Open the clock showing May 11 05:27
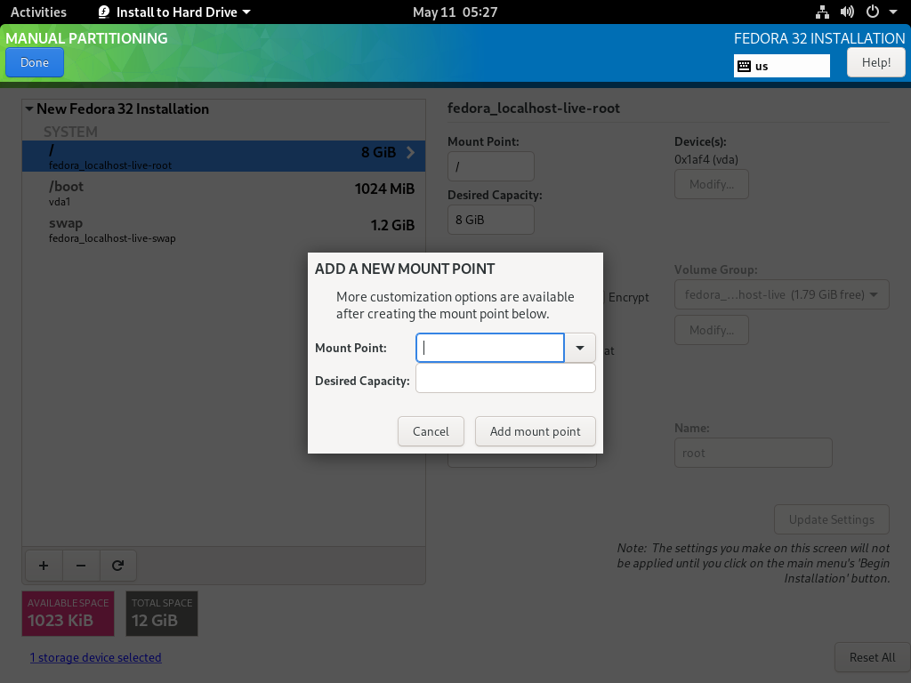 click(455, 12)
